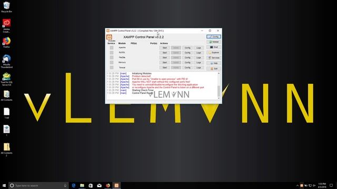View Logs for Apache module
This screenshot has width=337, height=189.
point(199,48)
